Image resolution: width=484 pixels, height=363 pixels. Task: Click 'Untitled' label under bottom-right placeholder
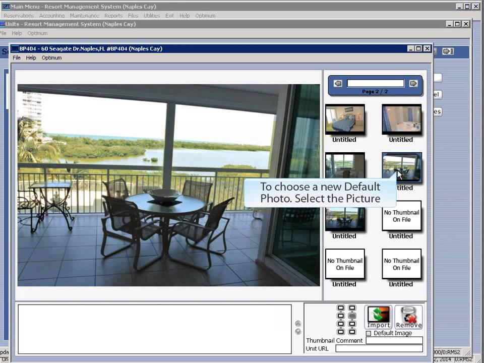[x=401, y=284]
